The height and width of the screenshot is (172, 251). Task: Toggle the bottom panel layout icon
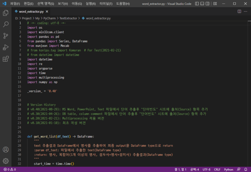coord(202,4)
